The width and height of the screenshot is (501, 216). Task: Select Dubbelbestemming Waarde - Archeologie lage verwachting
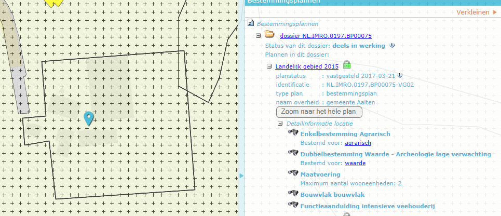396,154
